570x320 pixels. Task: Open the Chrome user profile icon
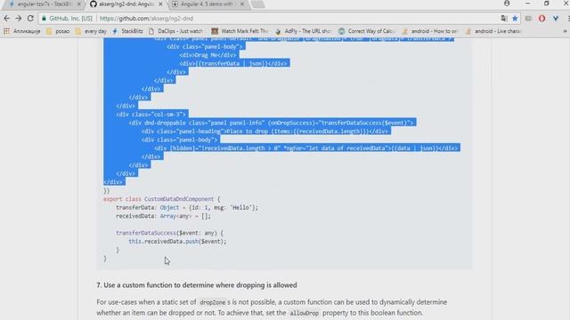pos(507,4)
